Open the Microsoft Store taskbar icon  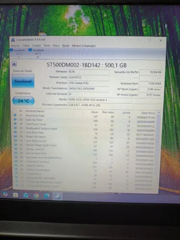pos(26,195)
